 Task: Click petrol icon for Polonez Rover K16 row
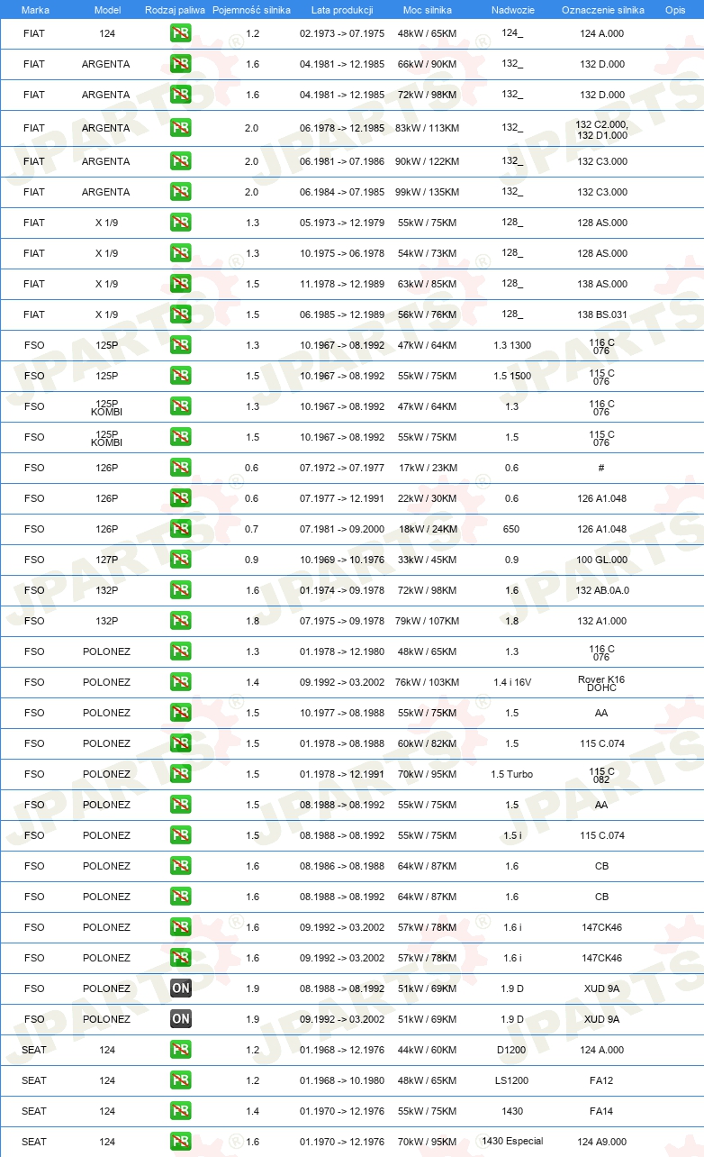pyautogui.click(x=180, y=682)
